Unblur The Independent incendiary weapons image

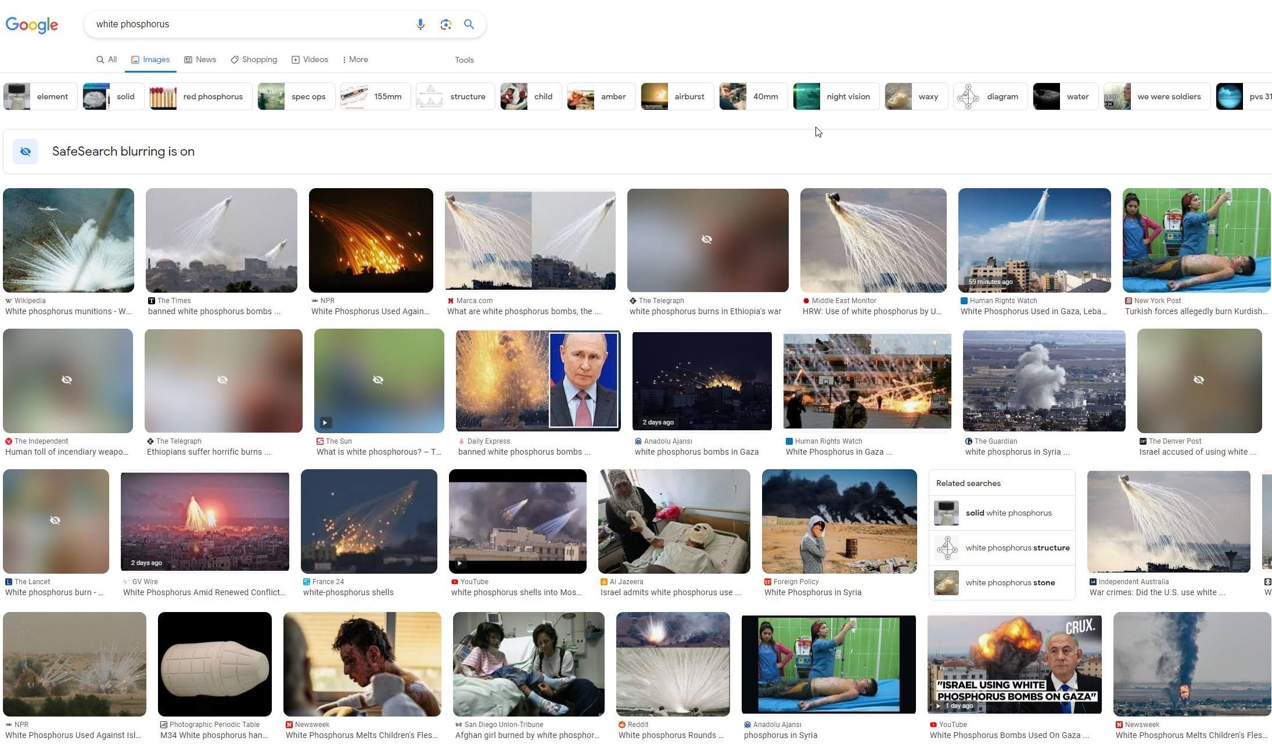point(68,381)
